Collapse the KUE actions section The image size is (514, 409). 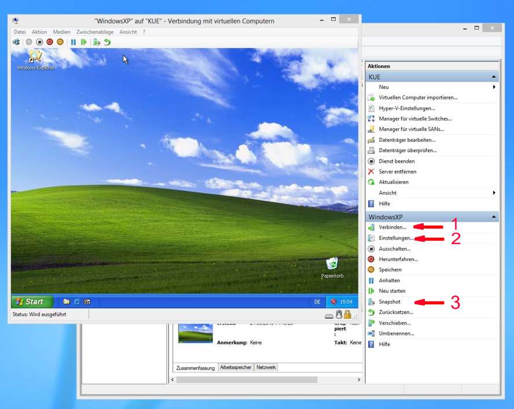pos(494,77)
